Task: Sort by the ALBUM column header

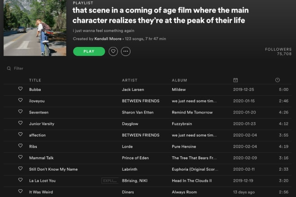Action: tap(179, 80)
